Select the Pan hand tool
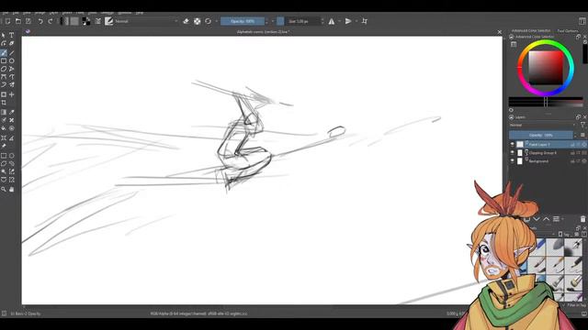Viewport: 588px width, 330px height. click(12, 190)
